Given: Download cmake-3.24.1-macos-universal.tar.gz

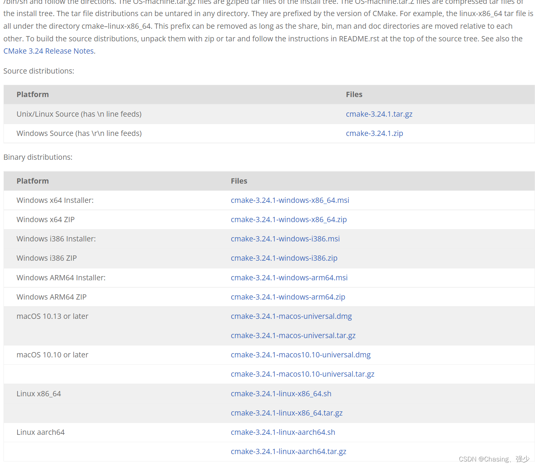Looking at the screenshot, I should [293, 336].
